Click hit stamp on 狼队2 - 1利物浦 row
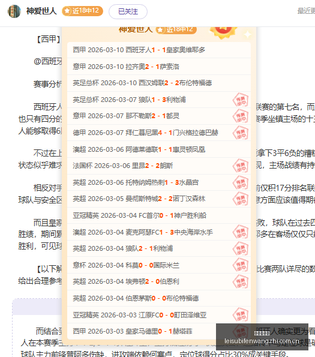 click(x=241, y=249)
